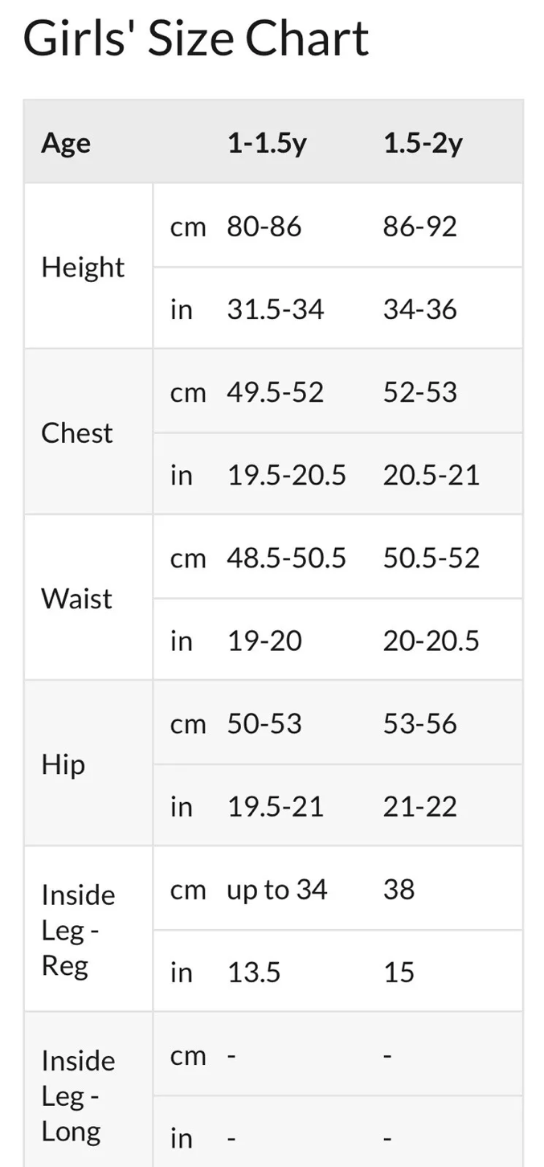Select the Age header cell
This screenshot has height=1167, width=544.
coord(66,143)
